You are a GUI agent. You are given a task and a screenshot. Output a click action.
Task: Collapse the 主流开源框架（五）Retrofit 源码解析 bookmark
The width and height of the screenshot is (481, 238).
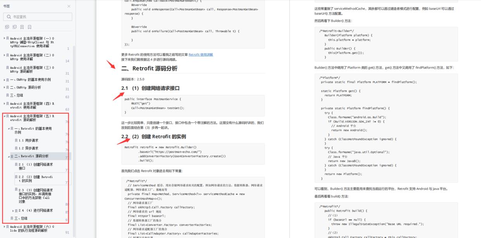[x=4, y=116]
